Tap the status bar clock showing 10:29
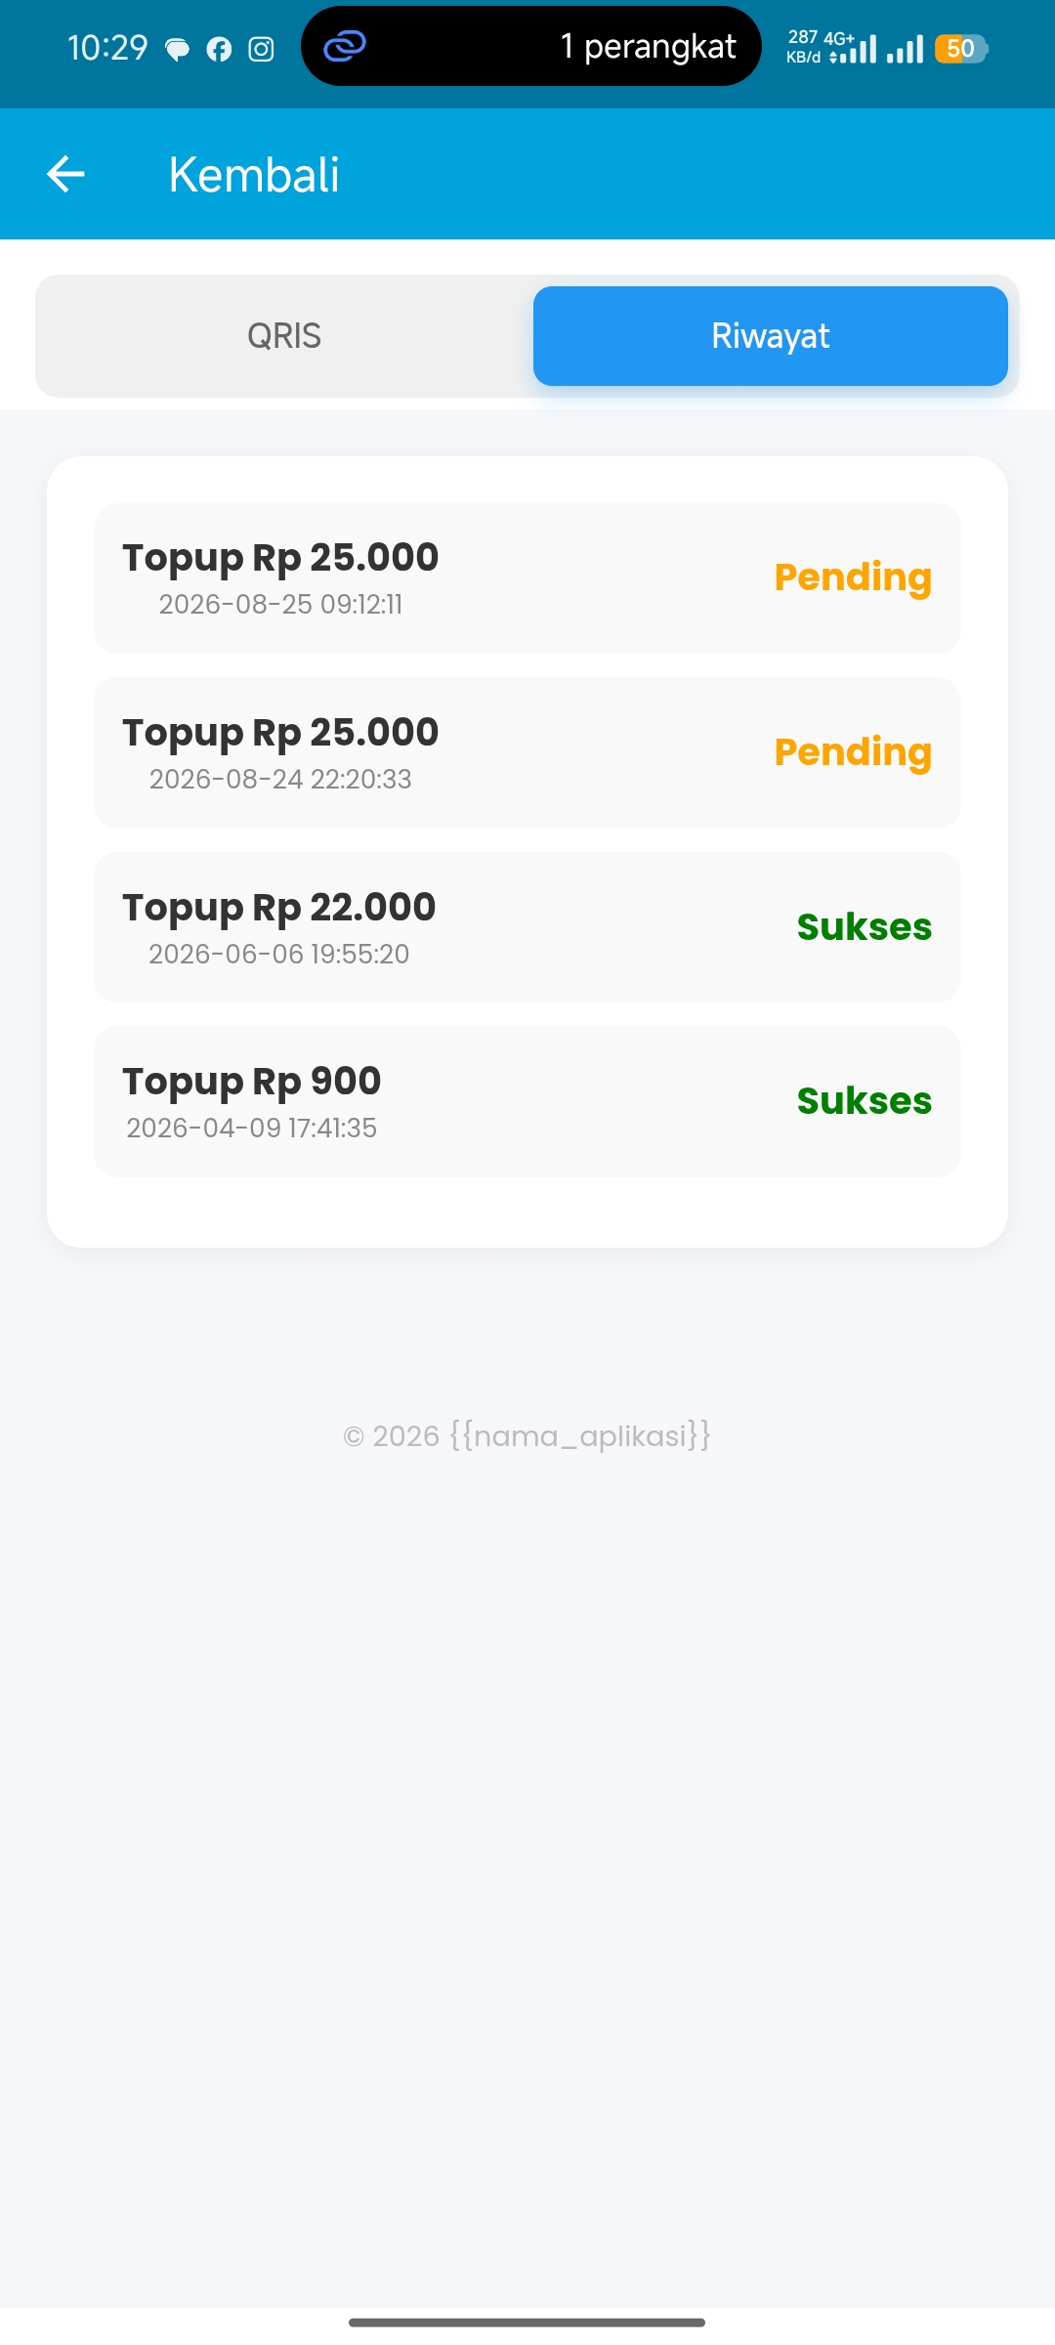The width and height of the screenshot is (1055, 2345). [x=107, y=48]
